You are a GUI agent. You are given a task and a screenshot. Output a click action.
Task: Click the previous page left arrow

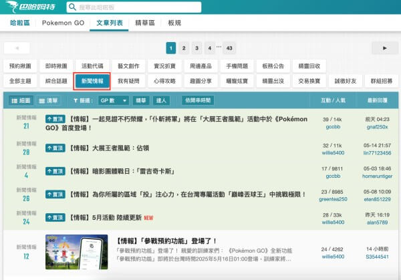click(x=17, y=48)
